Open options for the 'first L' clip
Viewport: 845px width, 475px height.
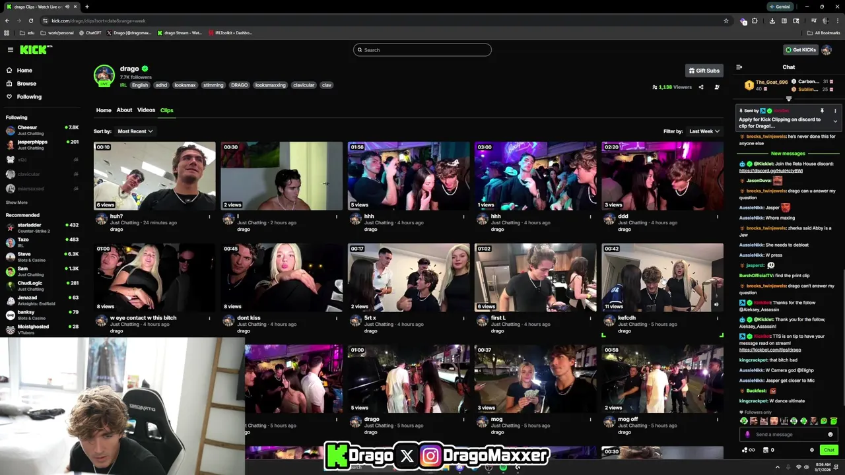point(591,318)
